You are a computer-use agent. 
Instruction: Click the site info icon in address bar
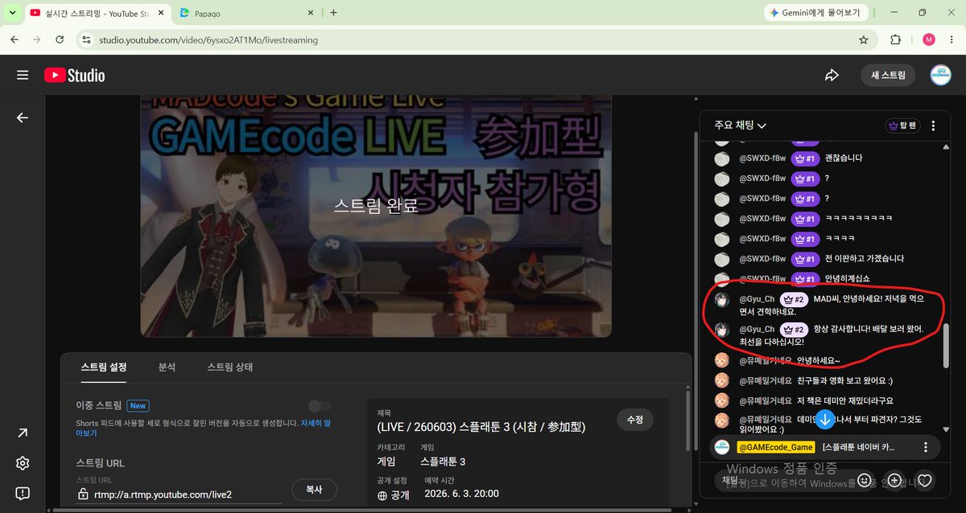(86, 39)
